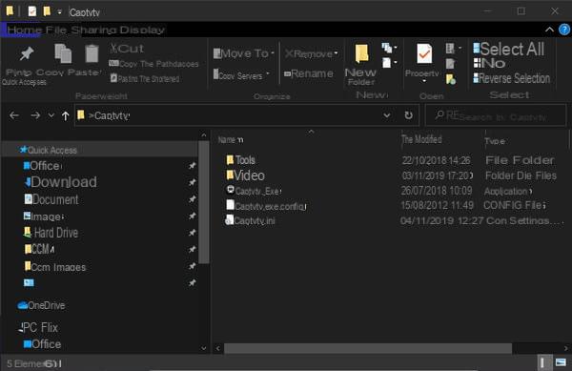Rename the selected item
Viewport: 572px width, 371px height.
coord(309,74)
